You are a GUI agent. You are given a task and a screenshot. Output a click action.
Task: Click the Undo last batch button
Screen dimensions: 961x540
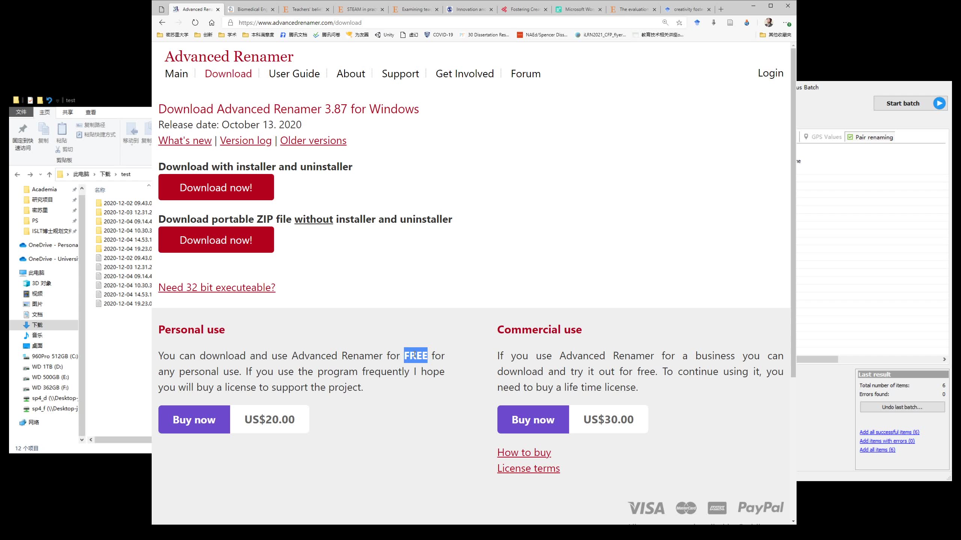[902, 407]
